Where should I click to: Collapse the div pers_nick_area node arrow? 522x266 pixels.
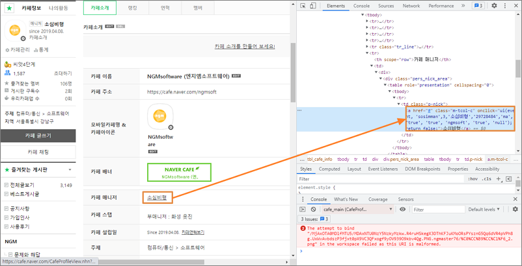coord(381,79)
